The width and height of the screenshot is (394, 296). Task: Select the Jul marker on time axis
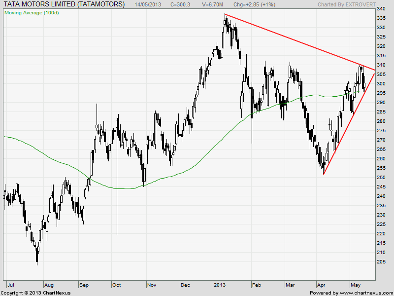(10, 285)
